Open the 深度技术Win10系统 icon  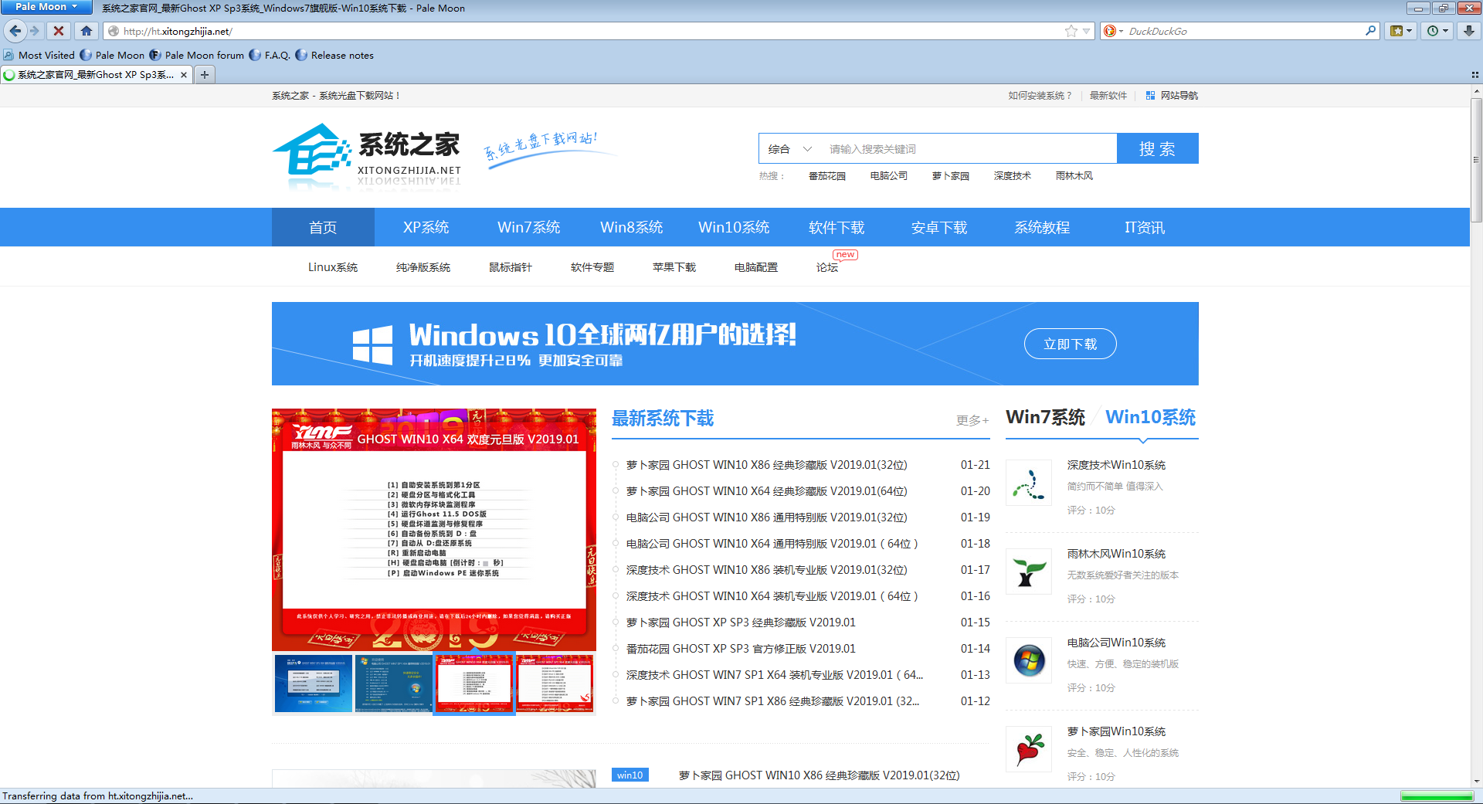[1029, 483]
